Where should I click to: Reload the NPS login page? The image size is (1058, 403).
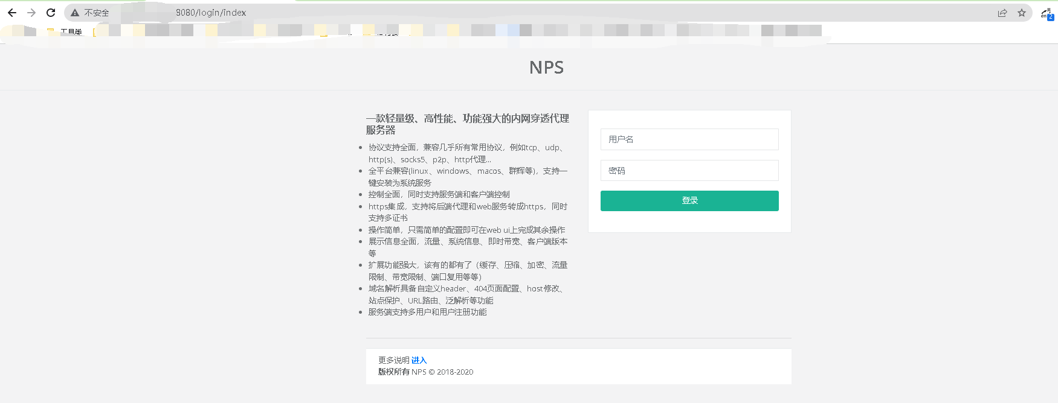pyautogui.click(x=51, y=13)
